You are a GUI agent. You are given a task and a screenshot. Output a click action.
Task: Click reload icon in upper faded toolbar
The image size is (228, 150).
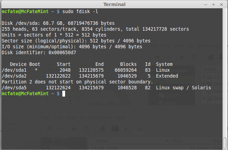195,57
